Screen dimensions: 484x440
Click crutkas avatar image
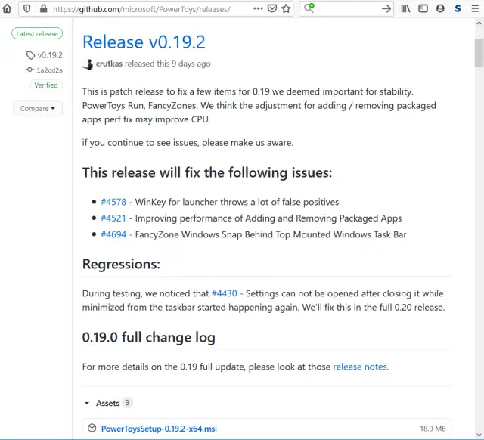tap(88, 64)
